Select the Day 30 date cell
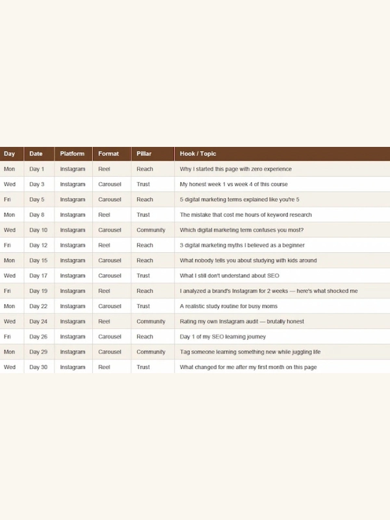 click(39, 367)
